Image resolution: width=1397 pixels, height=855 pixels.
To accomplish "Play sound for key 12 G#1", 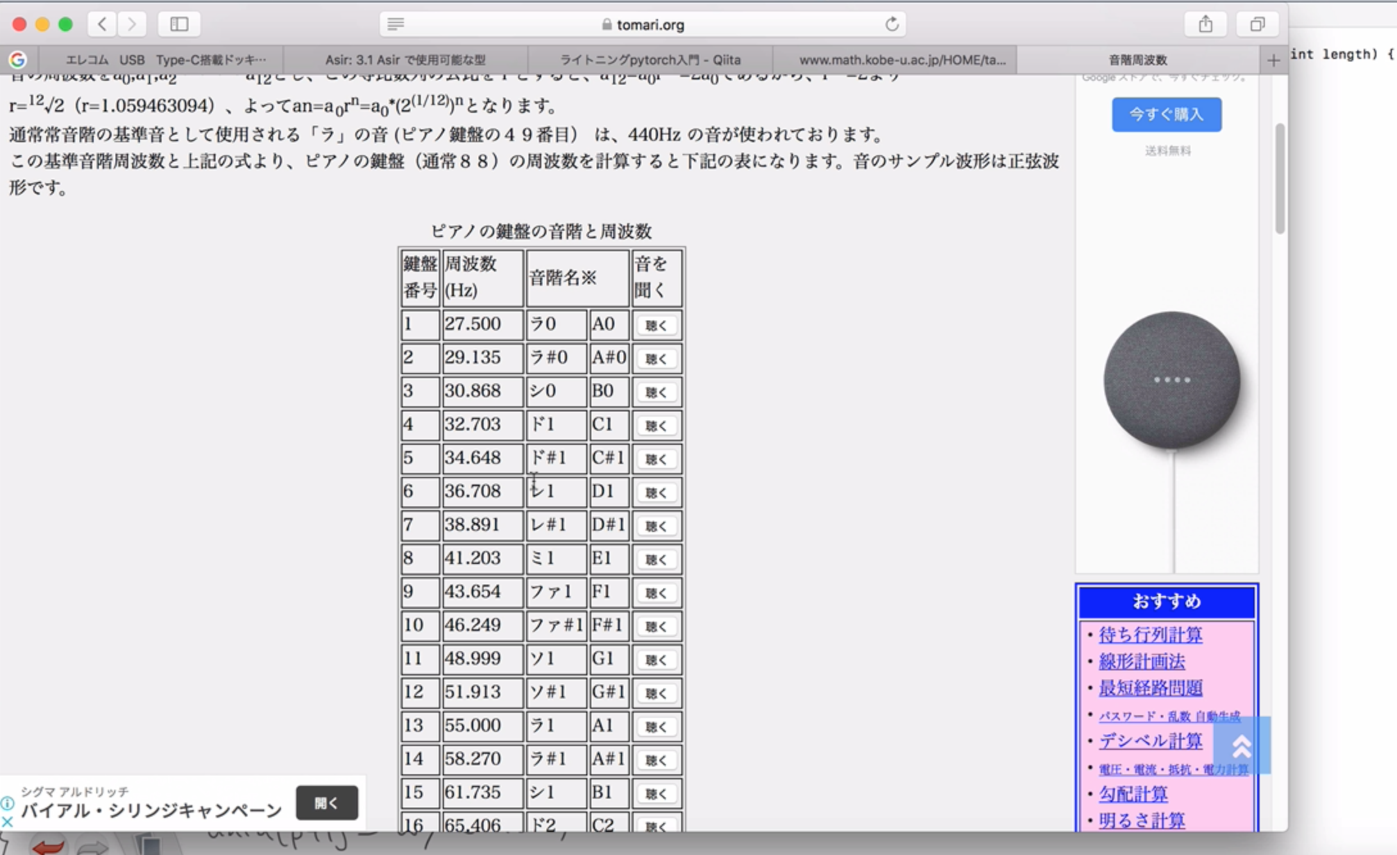I will tap(656, 693).
